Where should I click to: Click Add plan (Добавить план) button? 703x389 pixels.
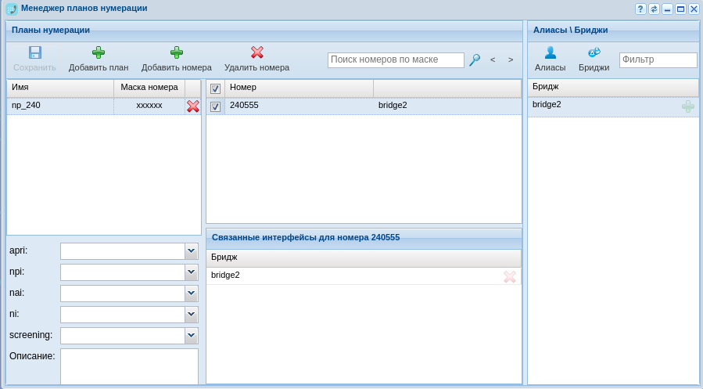(x=99, y=59)
